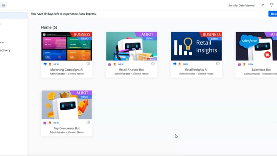Viewport: 277px width, 156px height.
Task: Expand the Sort By Date Viewed dropdown
Action: [246, 5]
